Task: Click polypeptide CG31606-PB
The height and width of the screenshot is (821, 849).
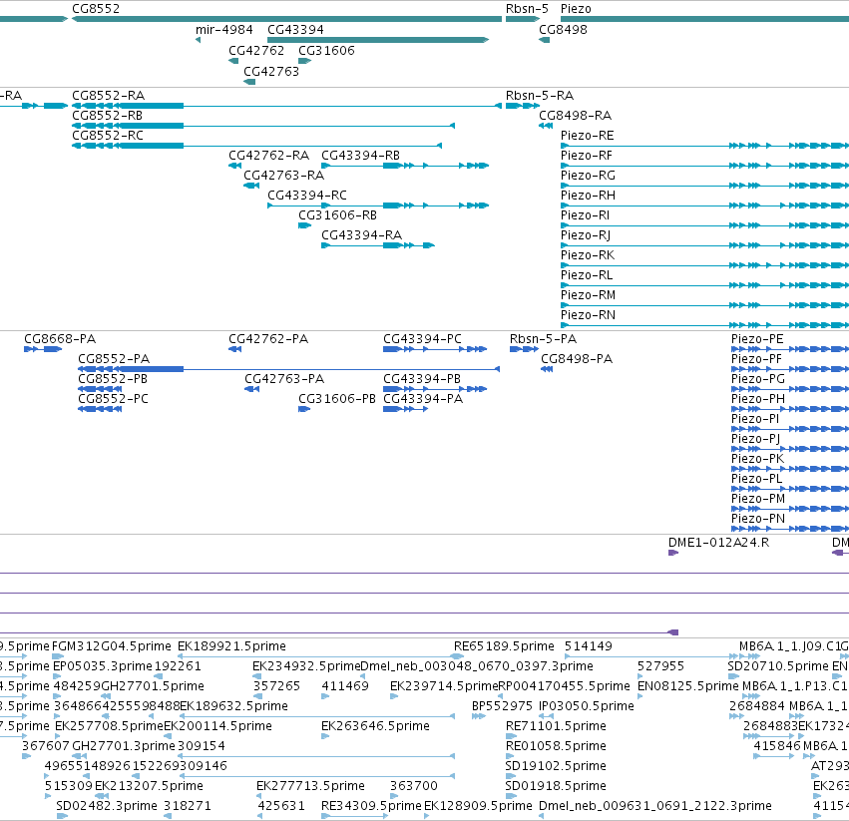Action: [337, 399]
